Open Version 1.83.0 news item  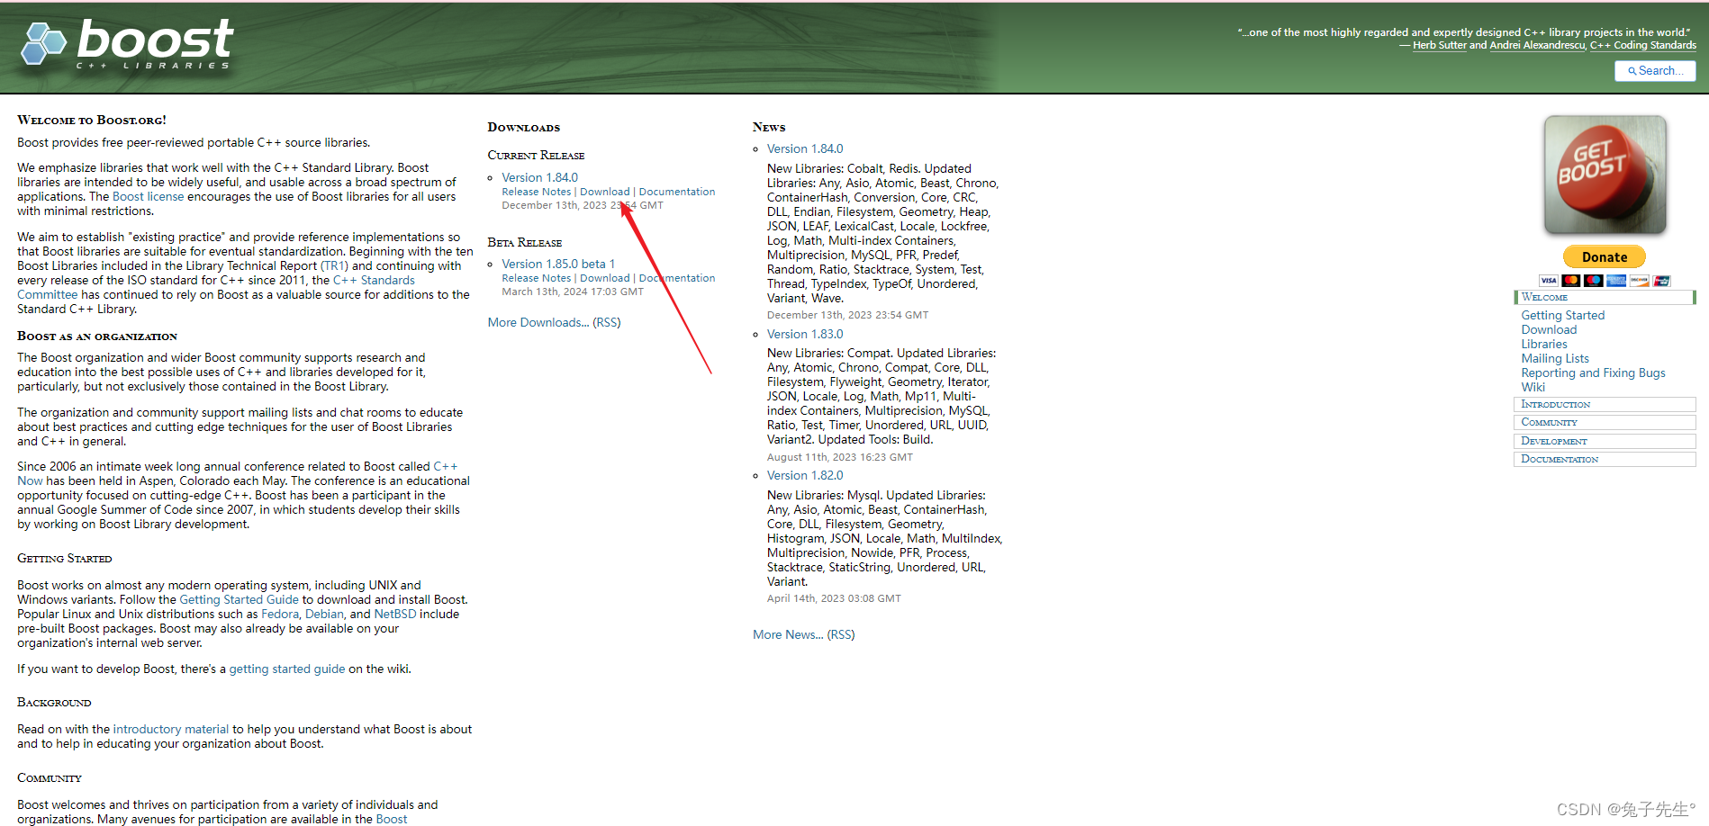(x=805, y=334)
